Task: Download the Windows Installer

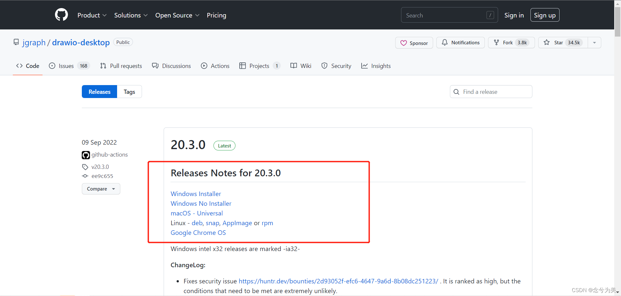Action: (196, 194)
